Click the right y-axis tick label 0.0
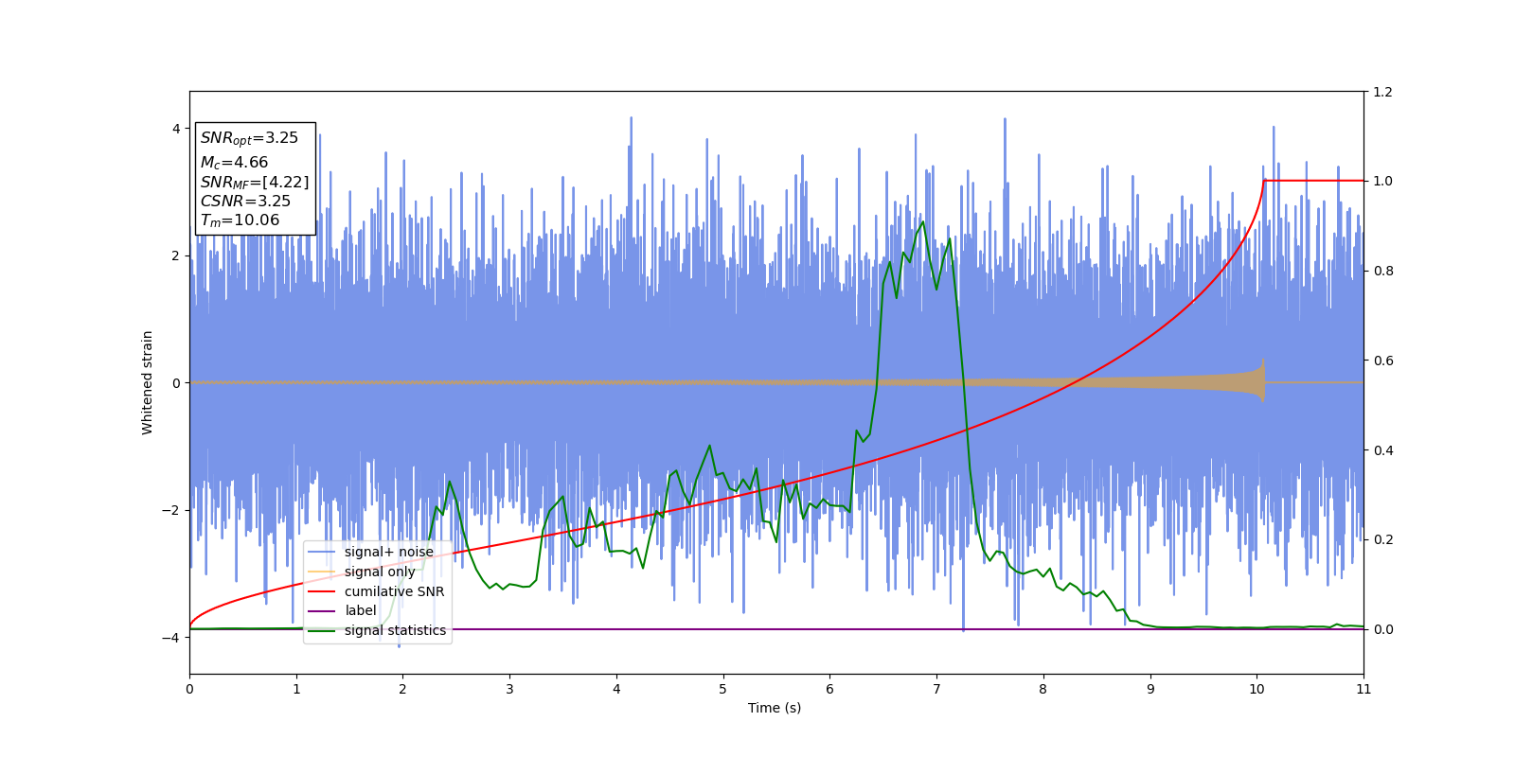The width and height of the screenshot is (1515, 757). (1382, 629)
